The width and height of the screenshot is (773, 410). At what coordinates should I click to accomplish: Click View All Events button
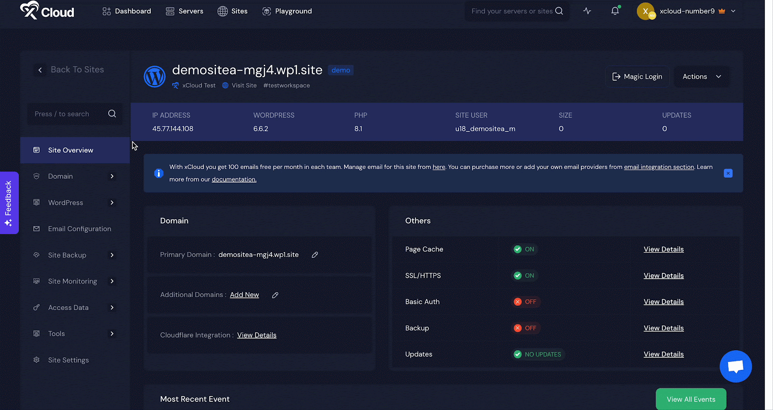point(691,399)
